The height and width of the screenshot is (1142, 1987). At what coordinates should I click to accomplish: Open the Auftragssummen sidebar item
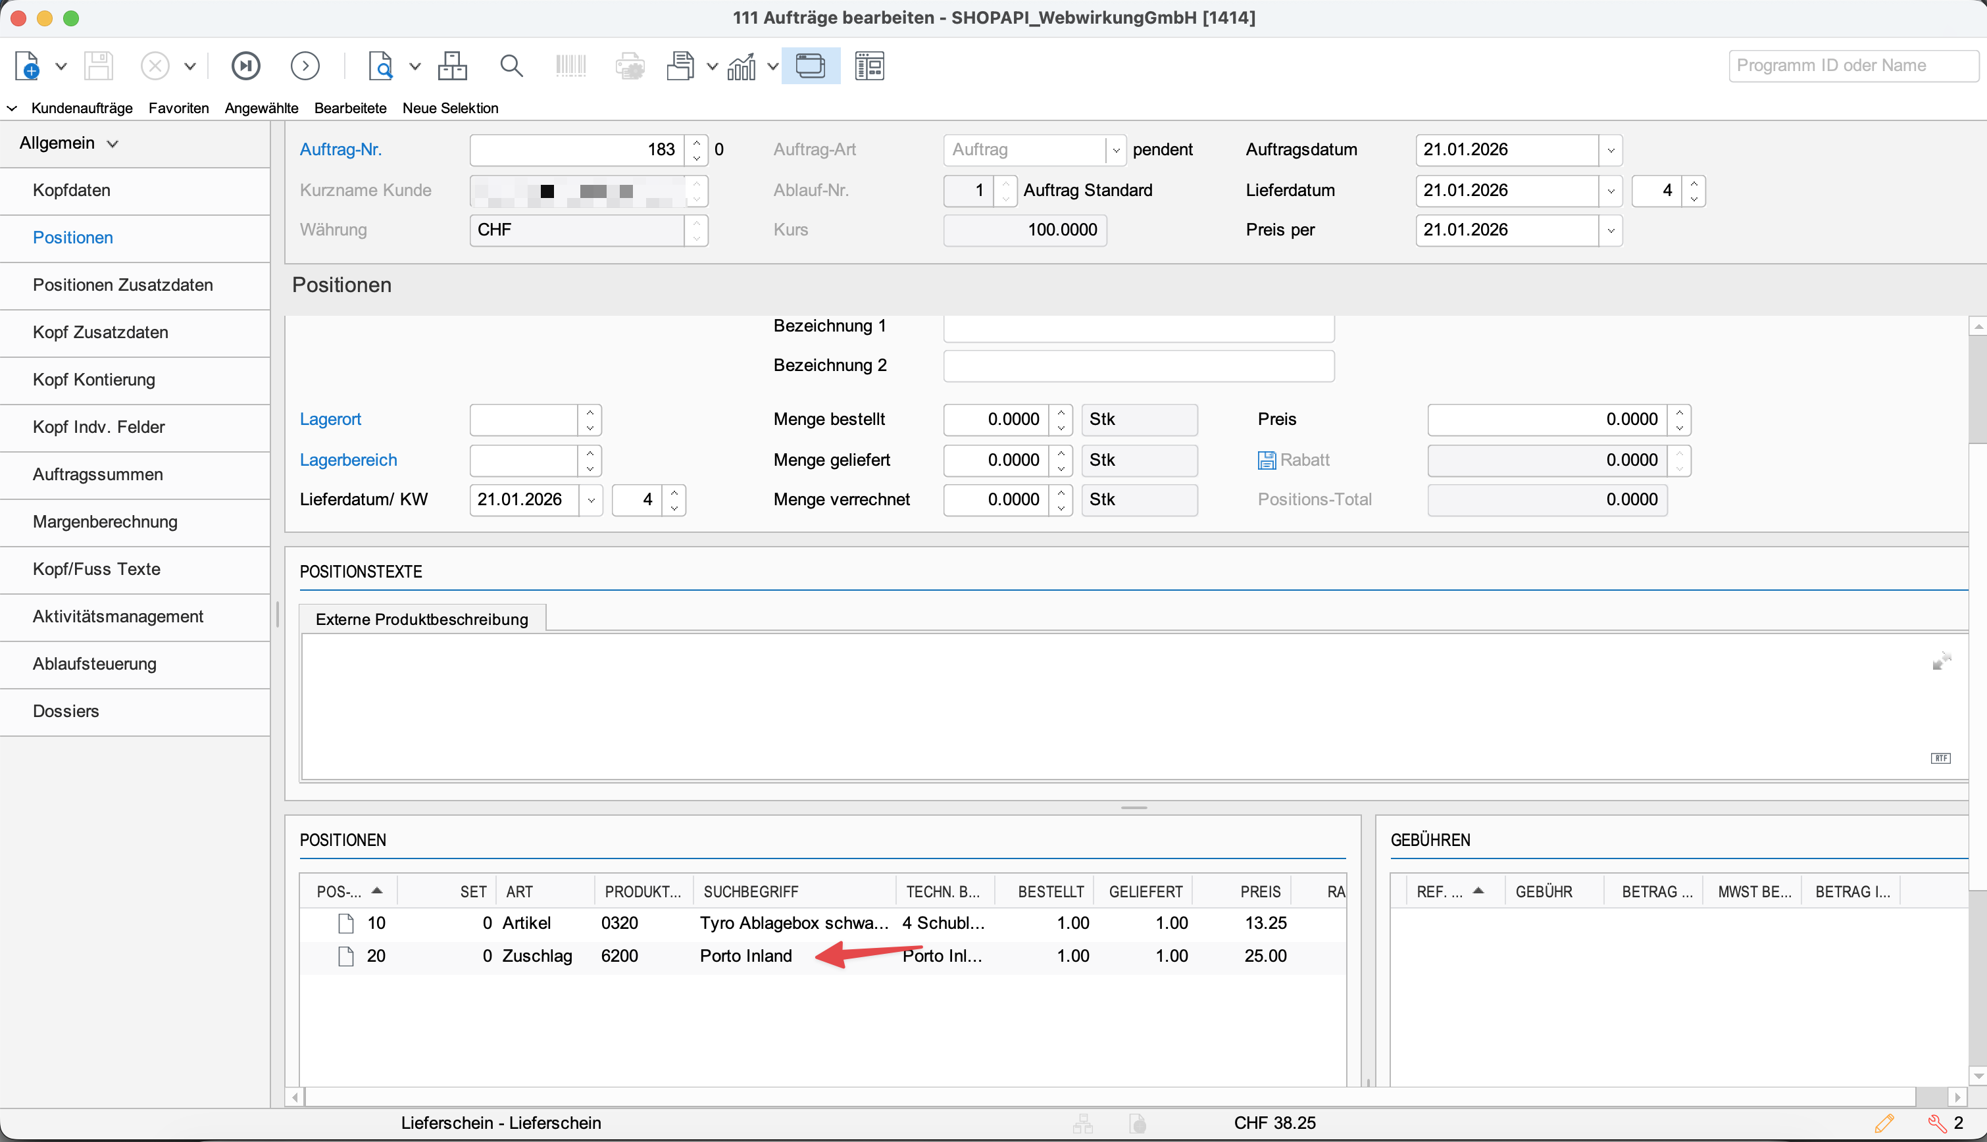pyautogui.click(x=97, y=474)
